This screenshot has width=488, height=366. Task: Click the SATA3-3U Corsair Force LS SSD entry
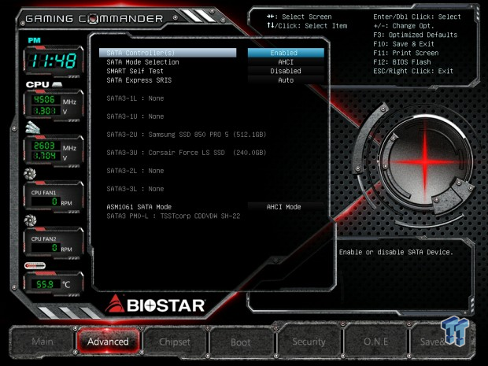187,153
